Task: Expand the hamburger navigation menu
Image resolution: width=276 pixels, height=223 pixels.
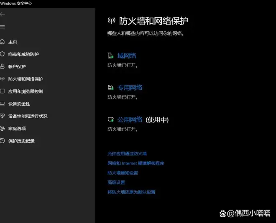Action: pyautogui.click(x=3, y=27)
